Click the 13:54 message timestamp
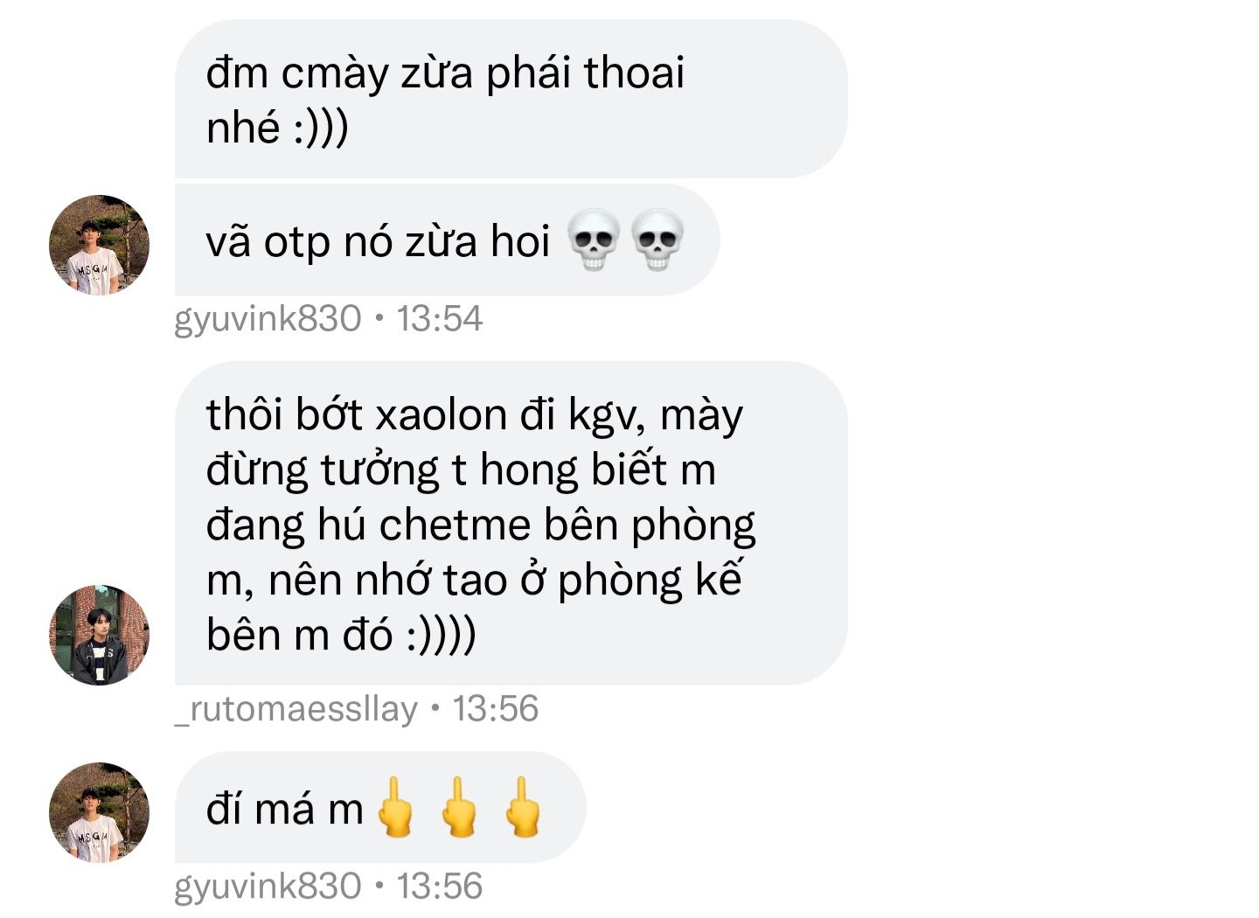 click(x=440, y=318)
